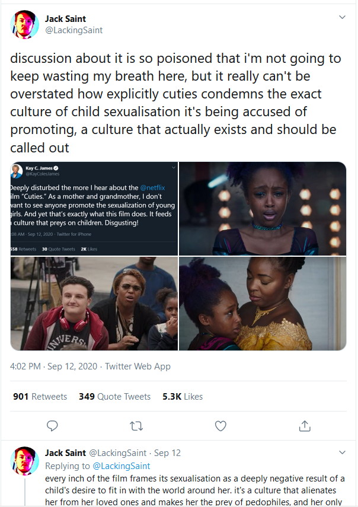Like the tweet with heart icon
This screenshot has height=507, width=358.
pyautogui.click(x=220, y=426)
